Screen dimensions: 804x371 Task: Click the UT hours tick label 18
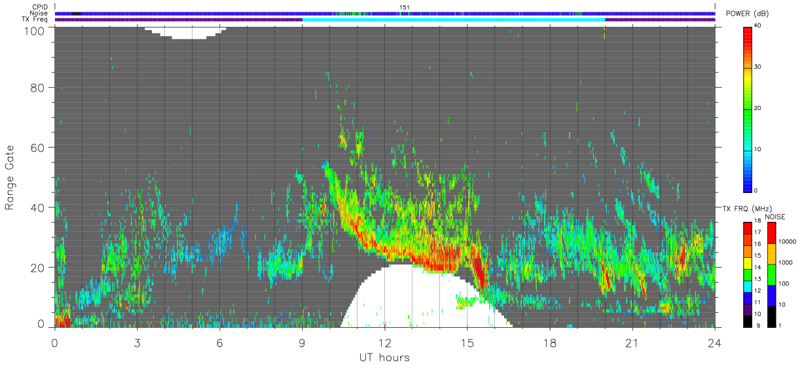point(549,342)
